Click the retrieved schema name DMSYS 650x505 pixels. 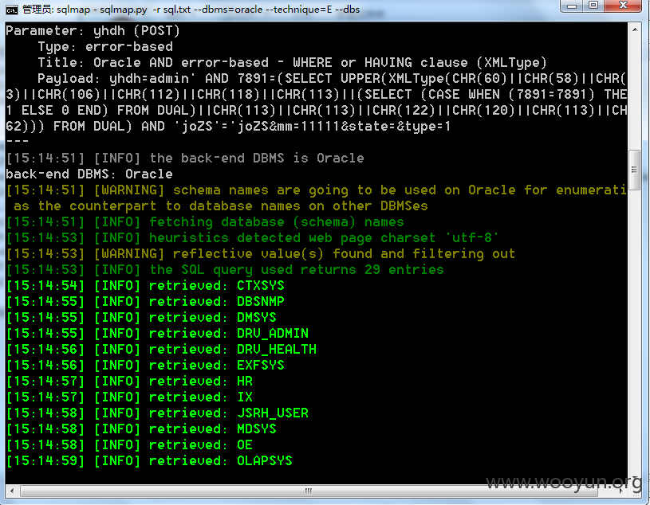coord(256,318)
